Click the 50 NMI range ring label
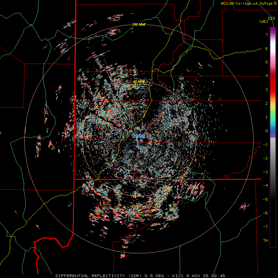Viewport: 278px width, 278px height. tap(139, 82)
